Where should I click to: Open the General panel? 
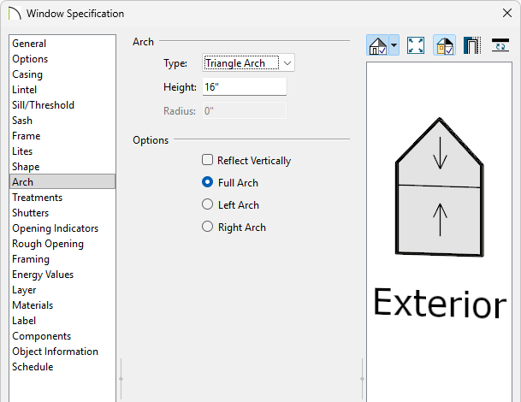pos(62,43)
